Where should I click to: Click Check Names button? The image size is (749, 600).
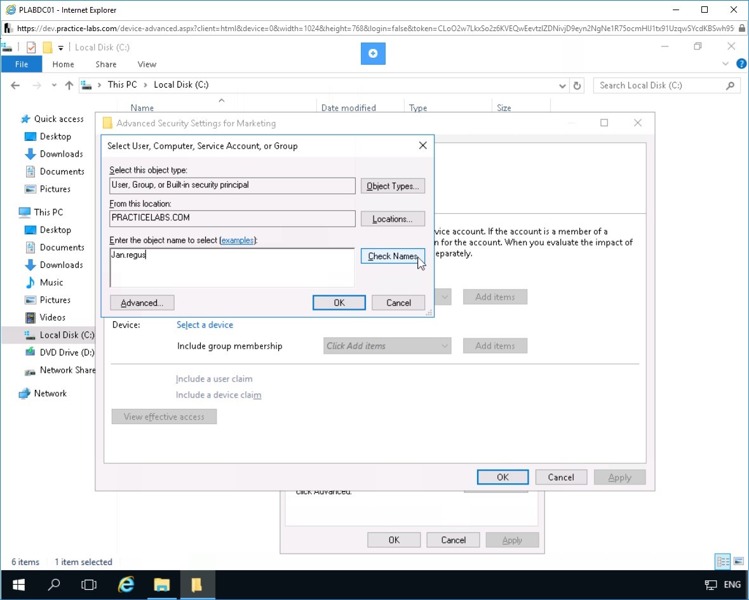tap(392, 257)
